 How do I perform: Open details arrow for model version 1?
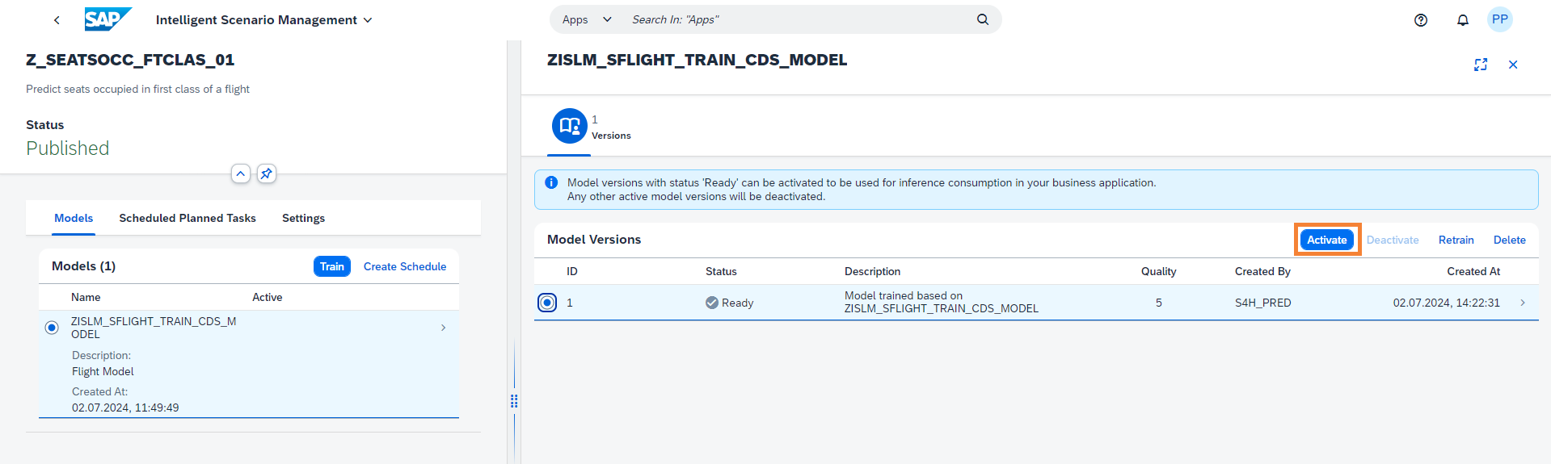click(x=1523, y=303)
